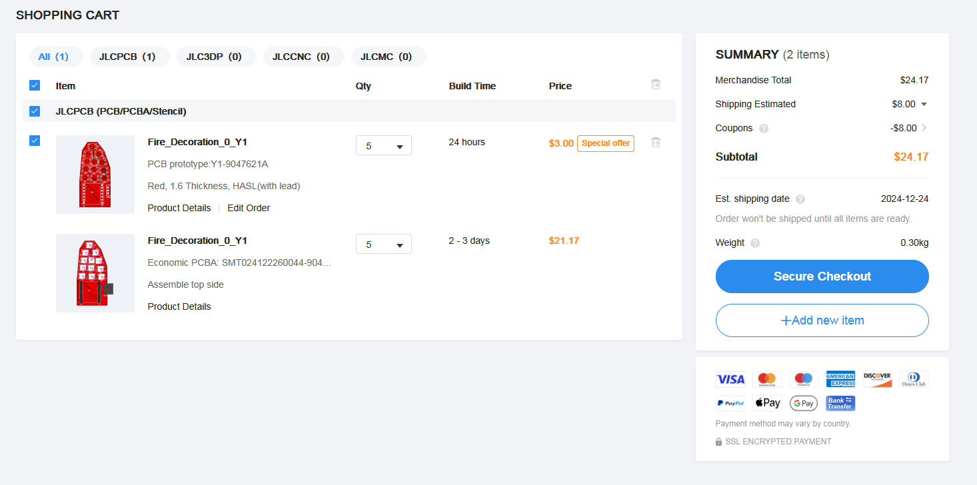Open the Weight help question icon
The height and width of the screenshot is (485, 977).
755,243
